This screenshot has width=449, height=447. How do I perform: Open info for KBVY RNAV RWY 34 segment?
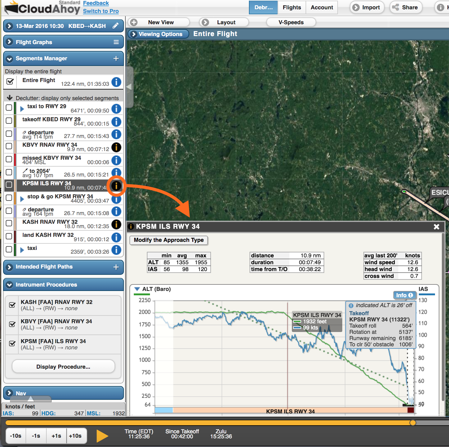[116, 147]
